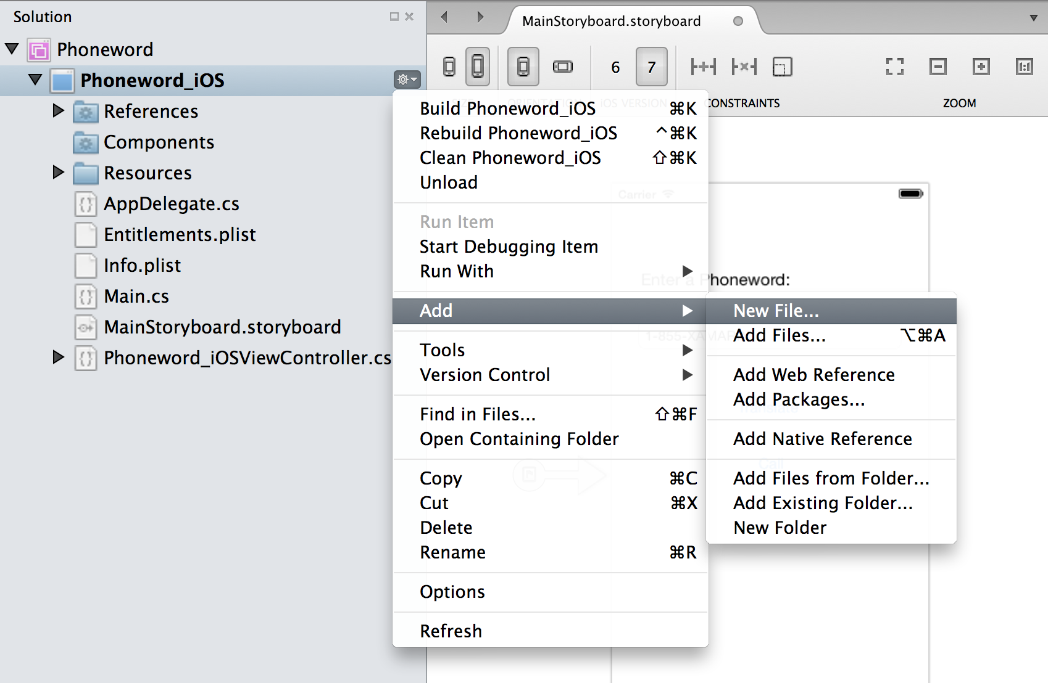Select AppDelegate.cs in solution tree
The width and height of the screenshot is (1048, 683).
[x=171, y=203]
